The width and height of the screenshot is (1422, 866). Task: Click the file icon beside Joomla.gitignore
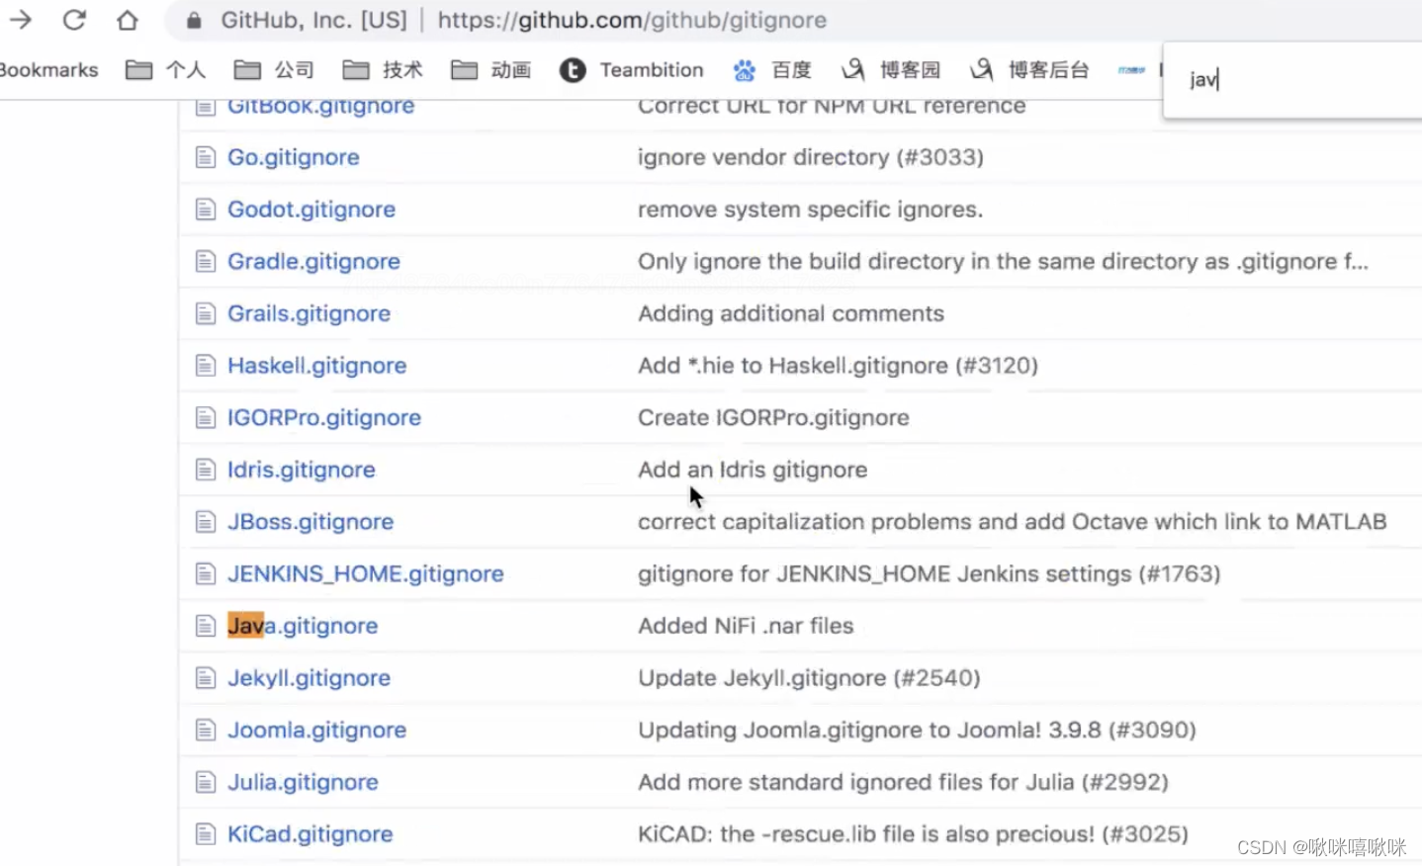click(x=206, y=731)
